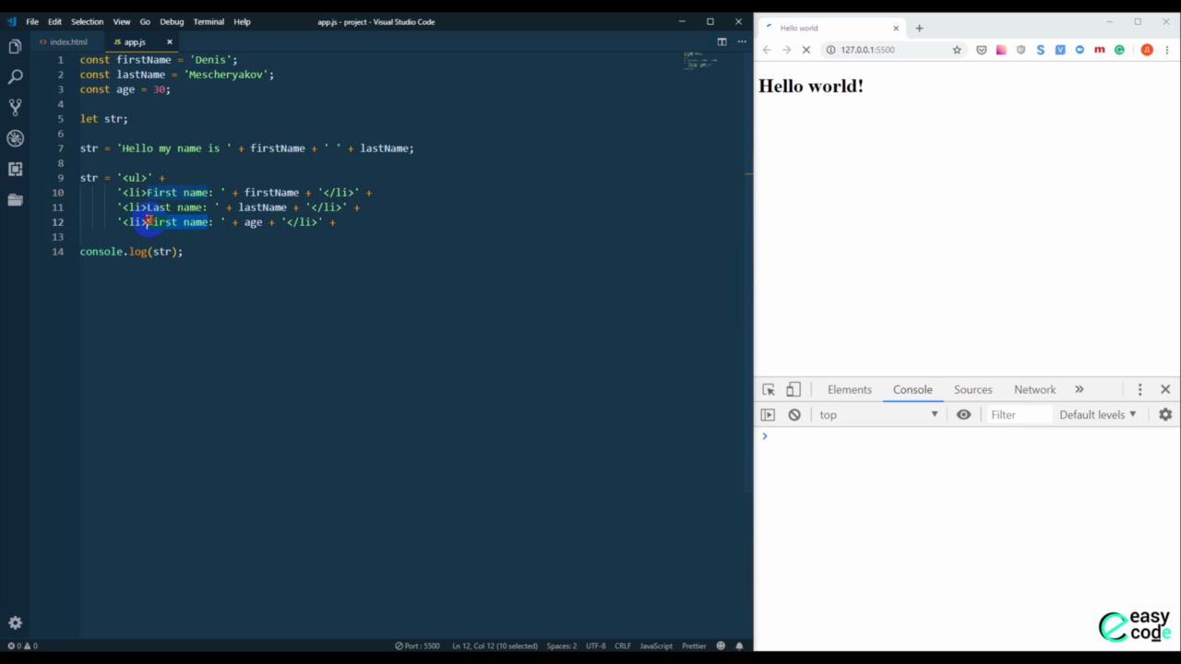The image size is (1181, 664).
Task: Open notifications bell in status bar
Action: pos(739,646)
